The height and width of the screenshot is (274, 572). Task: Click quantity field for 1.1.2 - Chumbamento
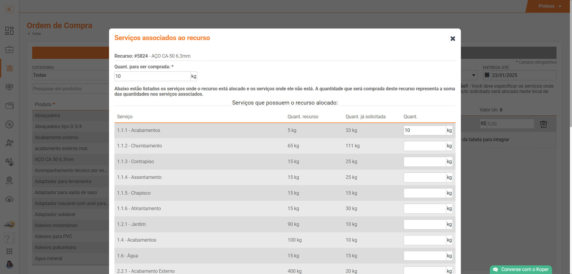(425, 146)
